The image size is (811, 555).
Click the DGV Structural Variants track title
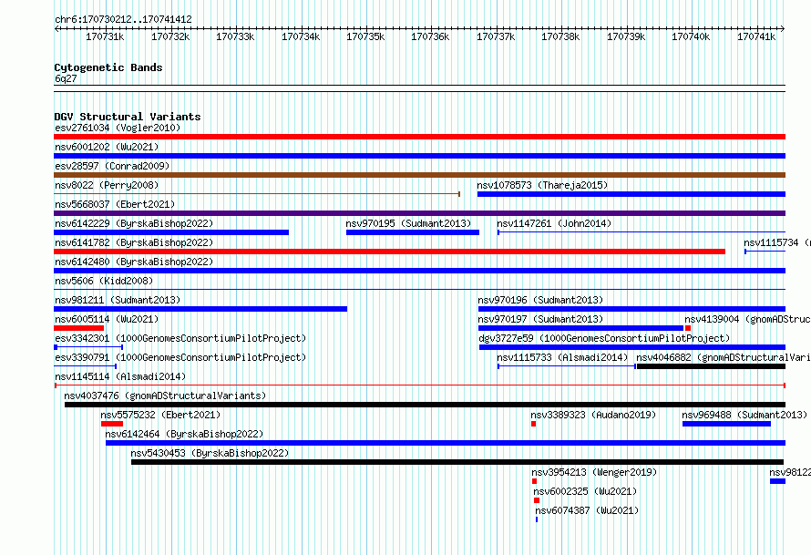(x=128, y=117)
